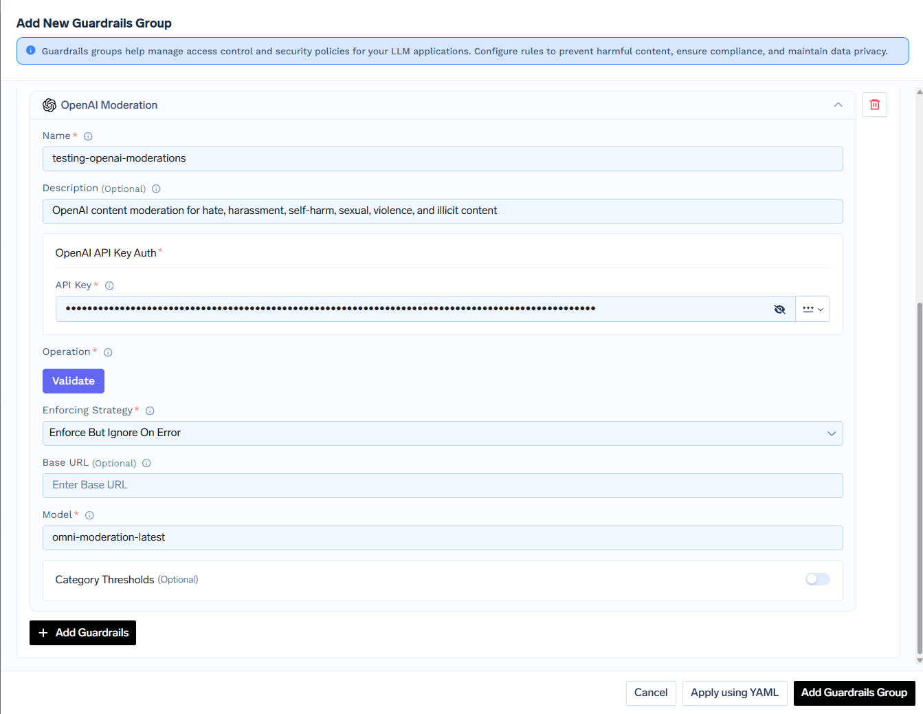Viewport: 923px width, 714px height.
Task: Click the vertical scrollbar of the form
Action: [920, 478]
